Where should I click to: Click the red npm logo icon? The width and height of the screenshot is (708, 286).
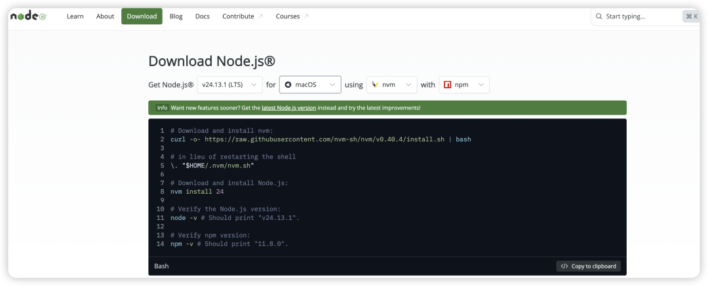448,85
